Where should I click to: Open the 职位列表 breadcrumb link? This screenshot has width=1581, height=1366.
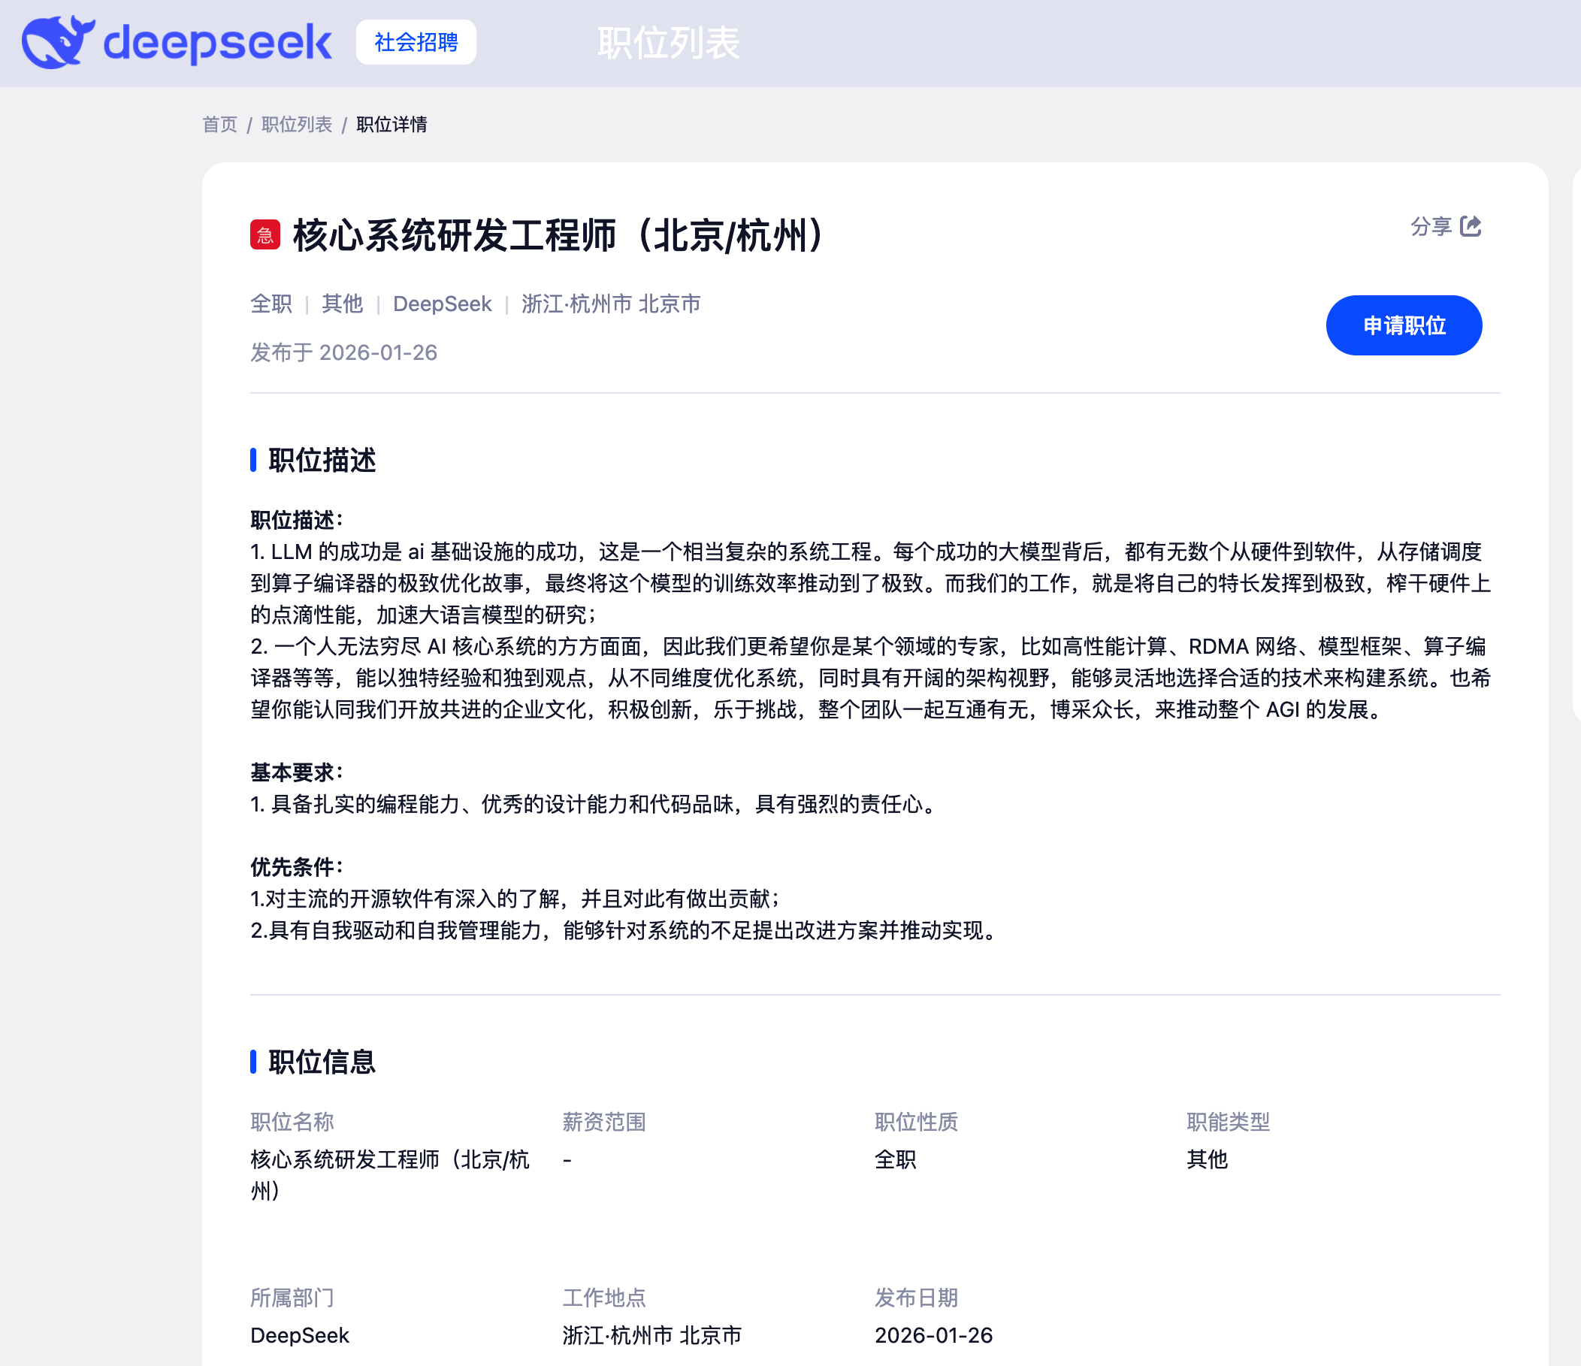[297, 125]
